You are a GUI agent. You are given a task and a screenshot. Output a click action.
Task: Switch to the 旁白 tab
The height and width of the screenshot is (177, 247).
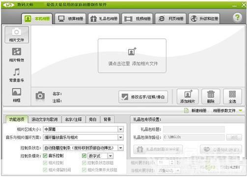tap(93, 120)
